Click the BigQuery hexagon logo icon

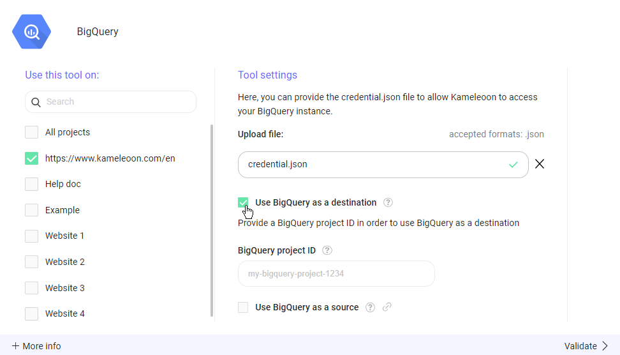coord(31,31)
